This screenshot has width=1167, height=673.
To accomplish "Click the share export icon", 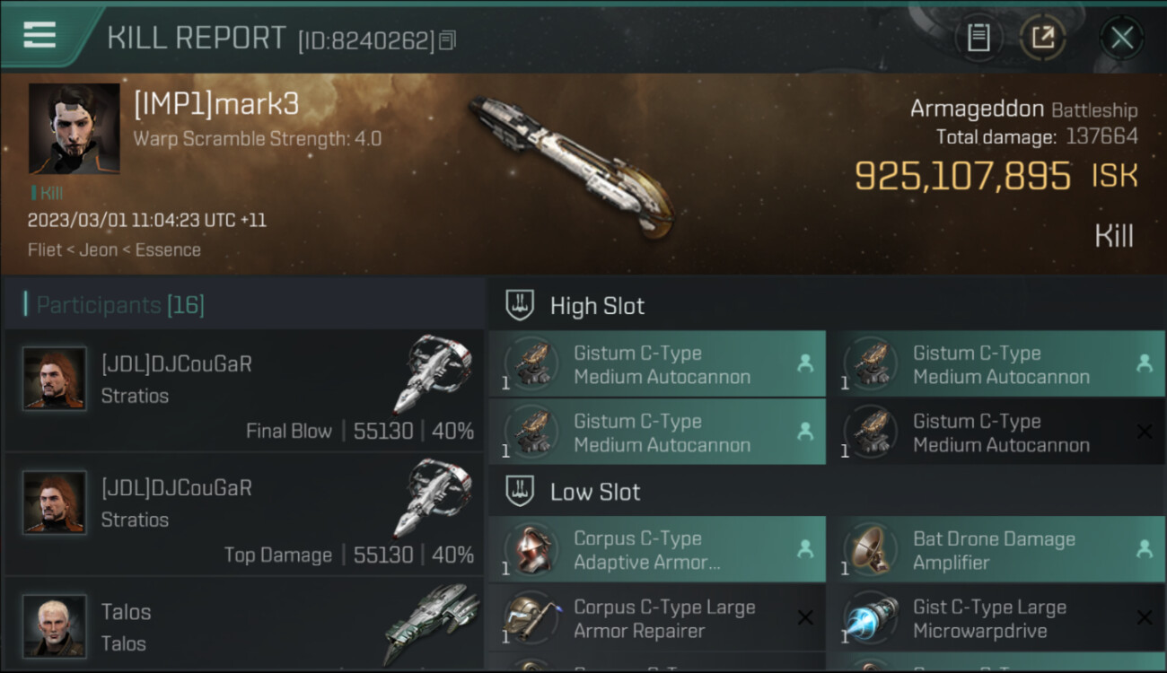I will pyautogui.click(x=1042, y=38).
